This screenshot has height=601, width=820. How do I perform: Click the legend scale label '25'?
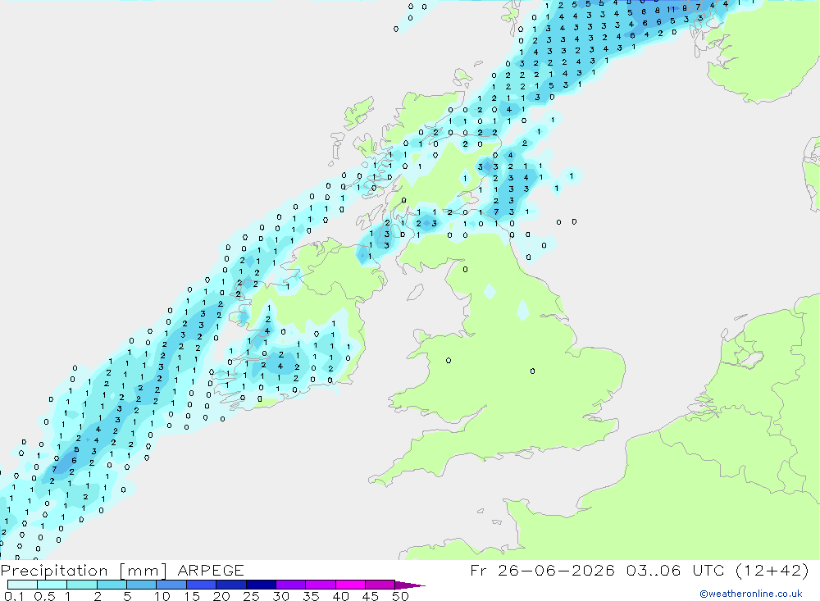click(251, 596)
